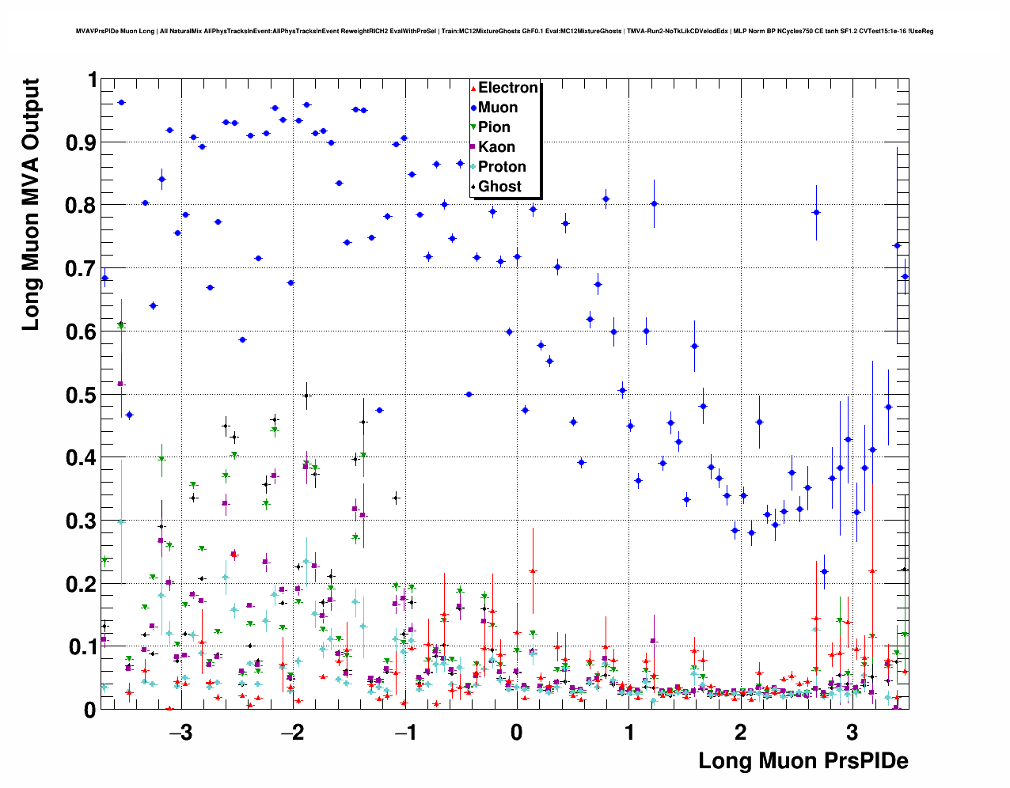The width and height of the screenshot is (1010, 788).
Task: Select the Muon legend label
Action: pos(498,108)
